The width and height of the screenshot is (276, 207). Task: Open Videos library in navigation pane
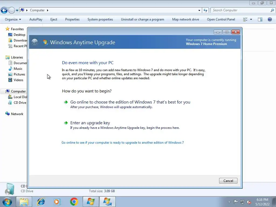(19, 80)
